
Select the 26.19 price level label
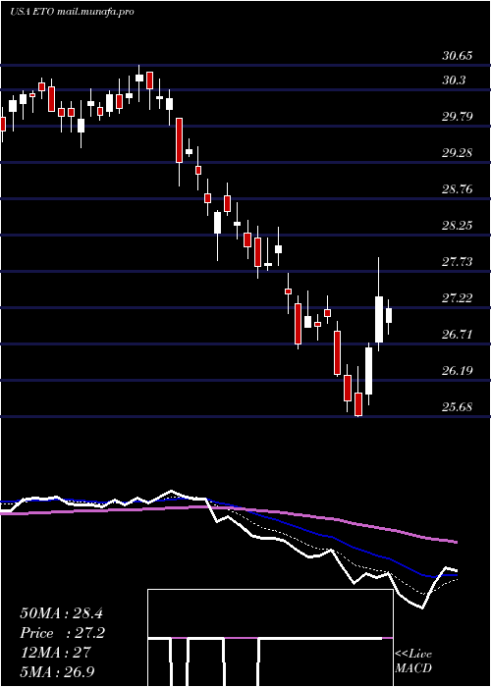coord(458,371)
